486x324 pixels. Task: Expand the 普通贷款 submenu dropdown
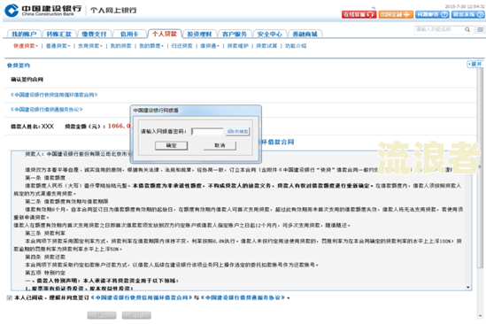58,46
